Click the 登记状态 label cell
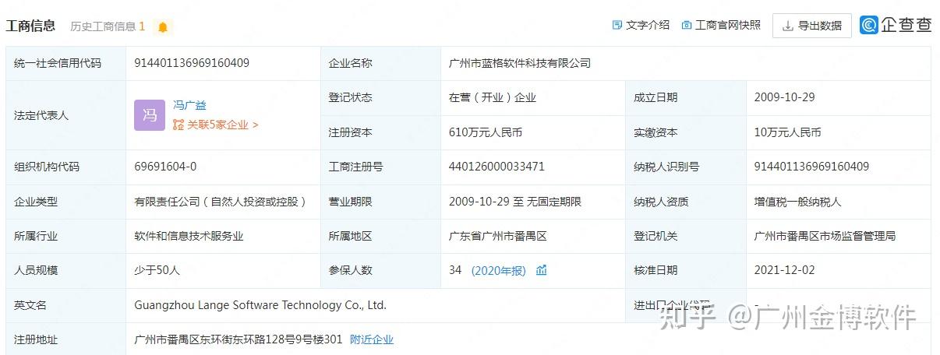This screenshot has height=355, width=940. click(x=380, y=97)
